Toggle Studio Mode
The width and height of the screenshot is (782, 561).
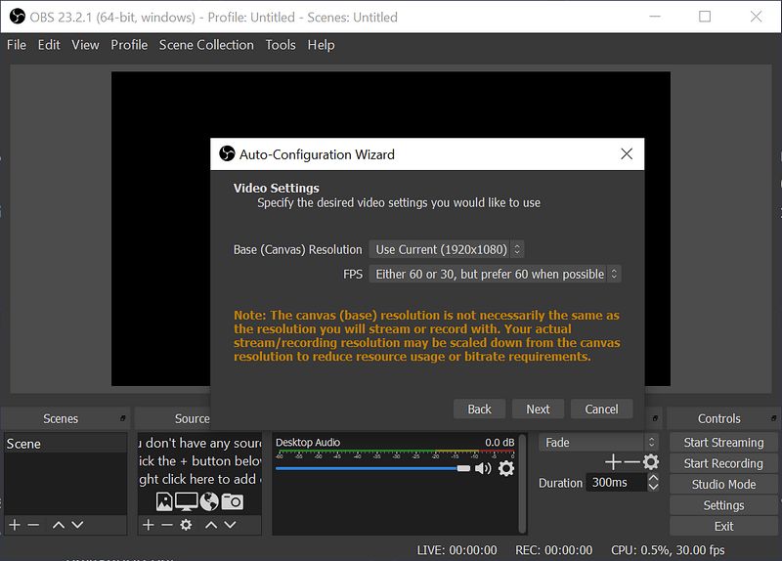(x=723, y=484)
